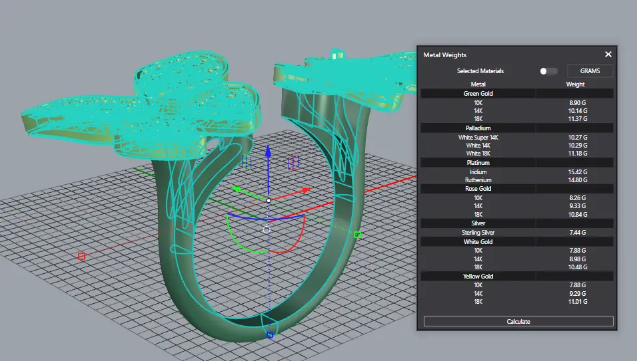Click the Sterling Silver row
637x361 pixels.
pos(517,233)
